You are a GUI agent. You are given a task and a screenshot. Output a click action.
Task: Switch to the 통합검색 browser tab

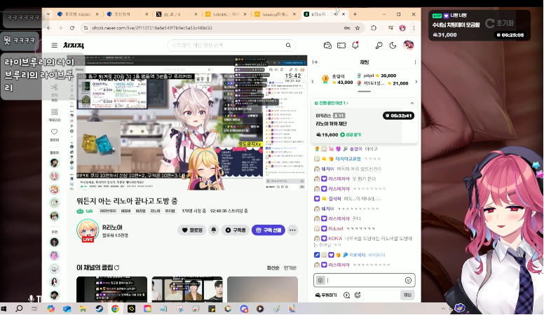pyautogui.click(x=126, y=14)
